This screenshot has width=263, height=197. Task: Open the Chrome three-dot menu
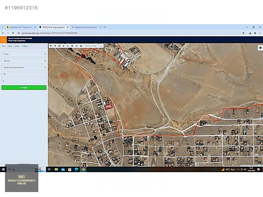pos(260,33)
